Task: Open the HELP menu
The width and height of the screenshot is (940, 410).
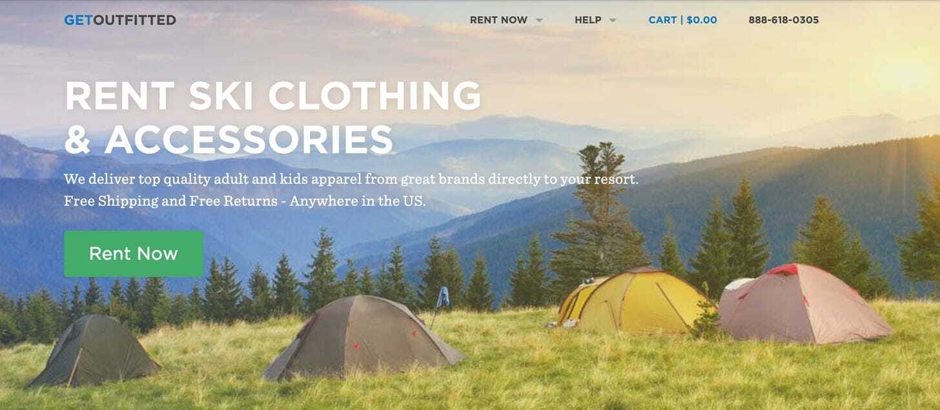Action: point(587,20)
